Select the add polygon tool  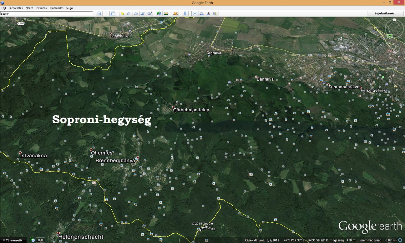129,14
